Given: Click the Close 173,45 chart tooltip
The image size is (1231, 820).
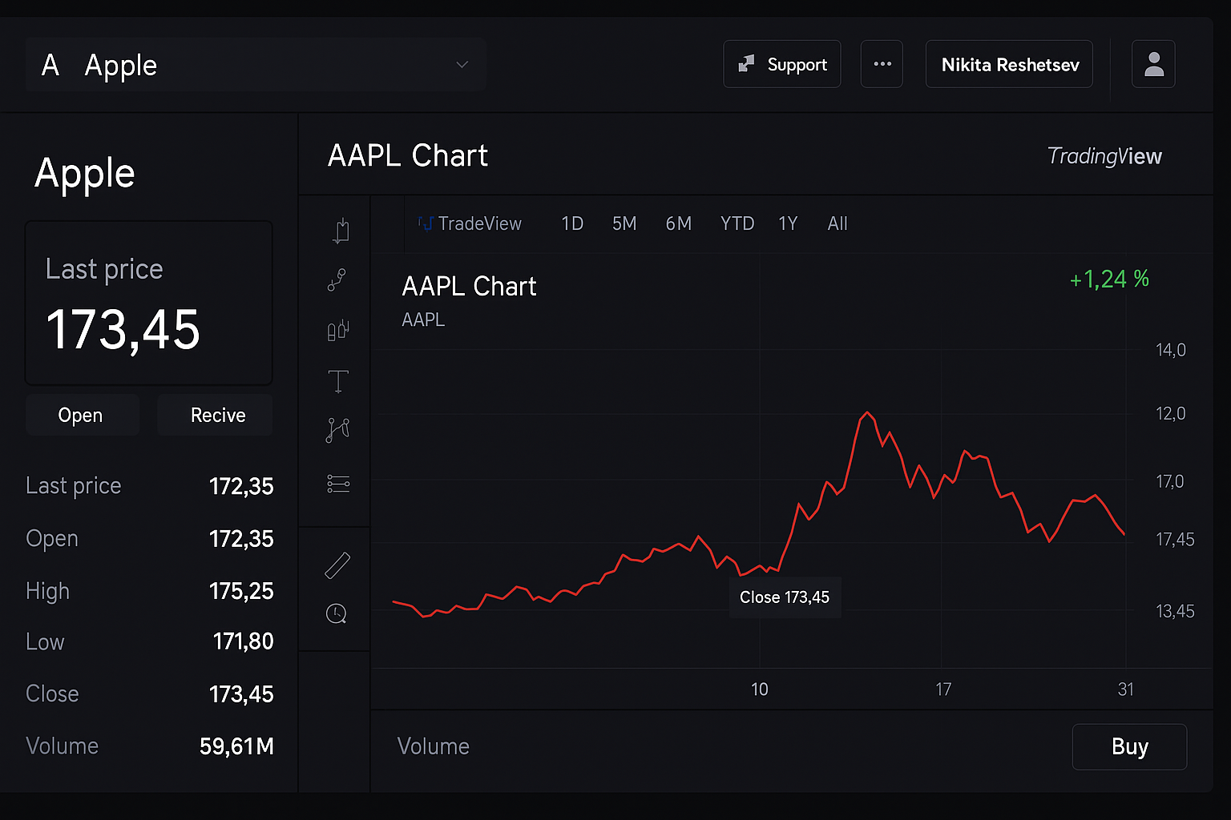Looking at the screenshot, I should click(785, 597).
